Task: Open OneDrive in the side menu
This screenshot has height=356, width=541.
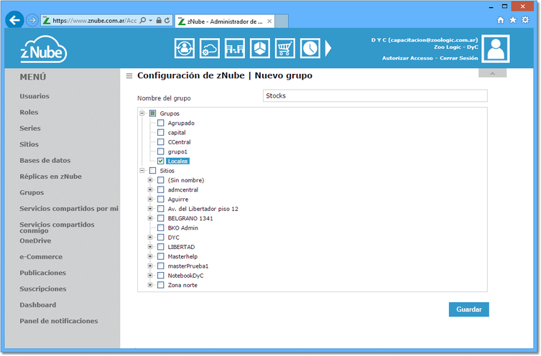Action: [x=35, y=241]
